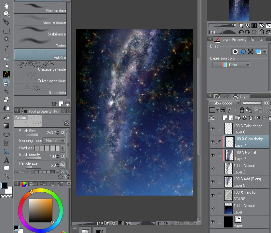Image resolution: width=271 pixels, height=233 pixels.
Task: Select the Gouttelette sub tool
Action: pyautogui.click(x=40, y=90)
